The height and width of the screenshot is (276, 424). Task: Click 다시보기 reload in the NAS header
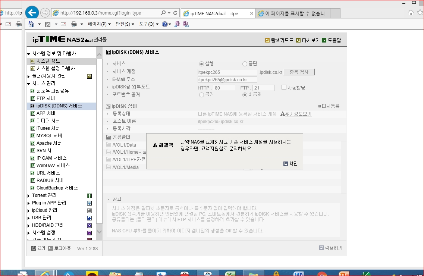coord(308,40)
